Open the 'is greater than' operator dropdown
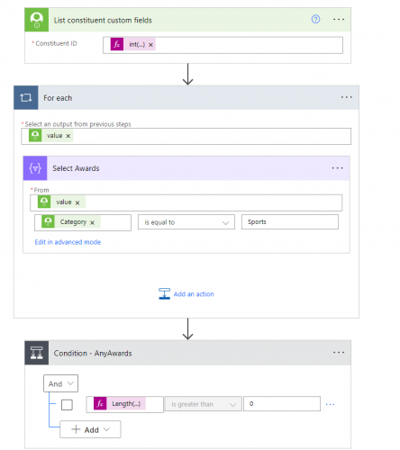400x450 pixels. [204, 404]
